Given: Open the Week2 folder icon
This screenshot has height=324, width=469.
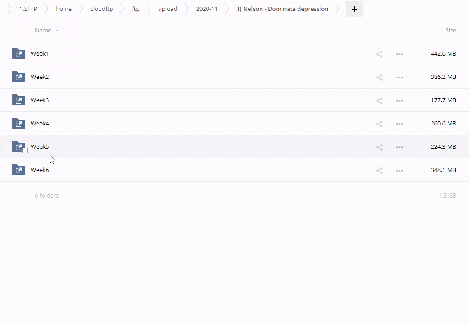Looking at the screenshot, I should (x=19, y=77).
